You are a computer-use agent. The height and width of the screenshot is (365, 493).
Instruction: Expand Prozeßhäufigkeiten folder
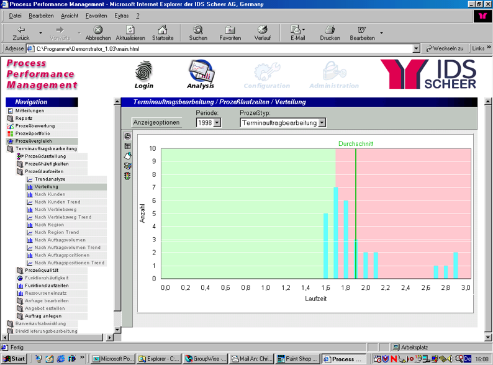pos(52,164)
